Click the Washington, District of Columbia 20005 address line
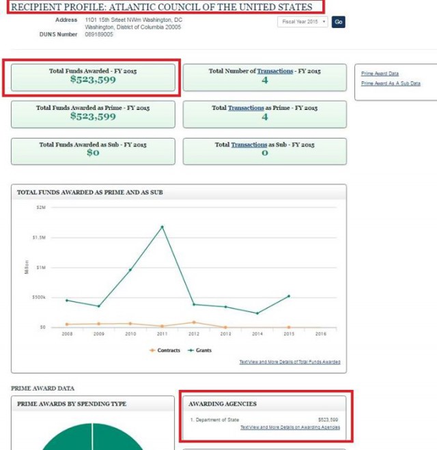The width and height of the screenshot is (437, 450). coord(133,27)
